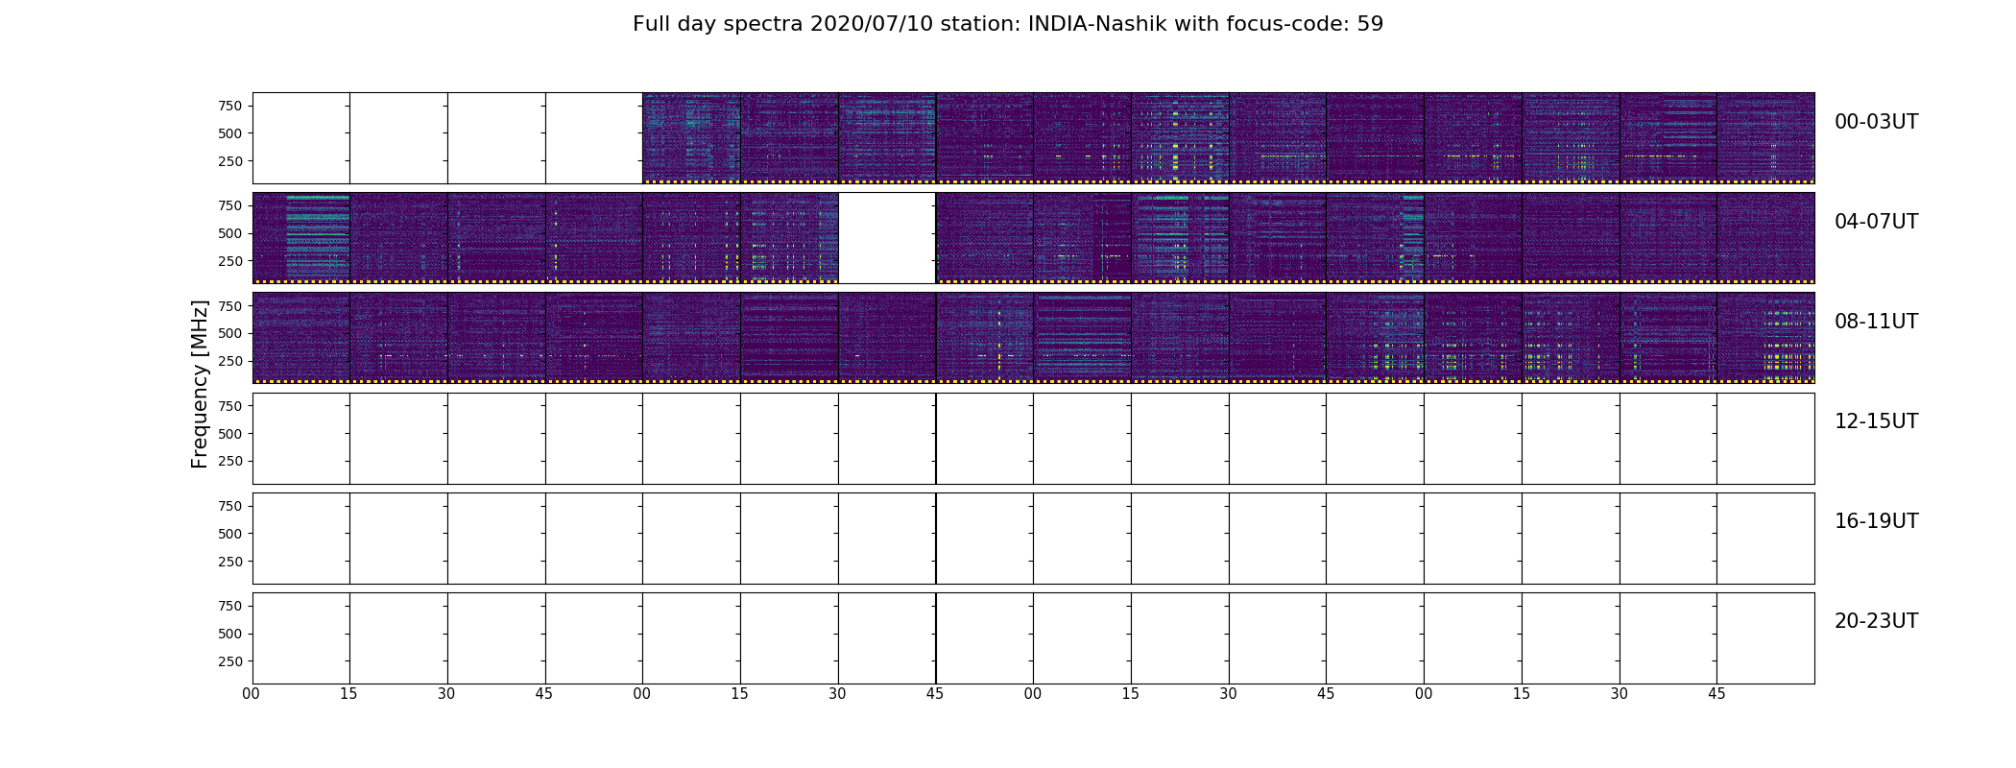Click the blank starting segment of the 00-03UT row
Viewport: 2016px width, 768px height.
coord(447,138)
